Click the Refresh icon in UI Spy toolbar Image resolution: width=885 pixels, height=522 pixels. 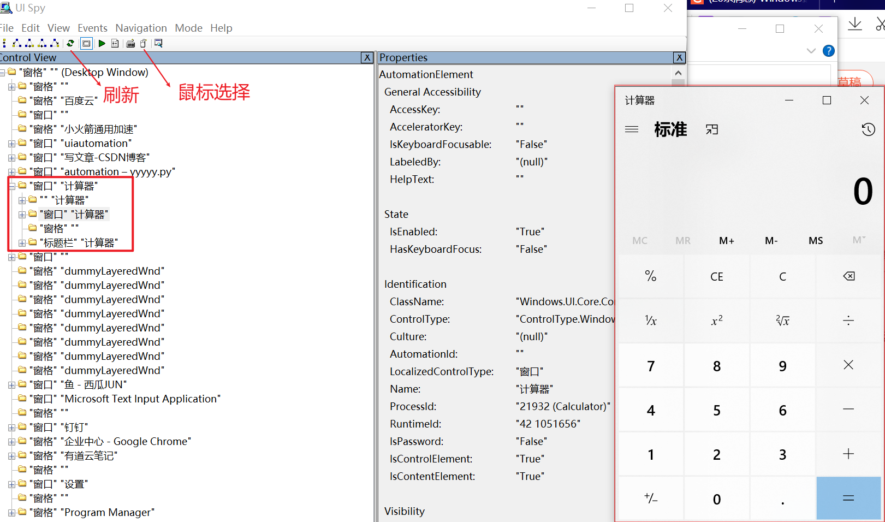70,43
